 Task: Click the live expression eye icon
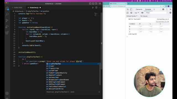pos(142,13)
